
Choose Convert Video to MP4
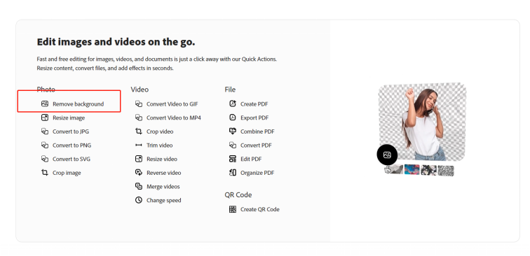pyautogui.click(x=174, y=118)
